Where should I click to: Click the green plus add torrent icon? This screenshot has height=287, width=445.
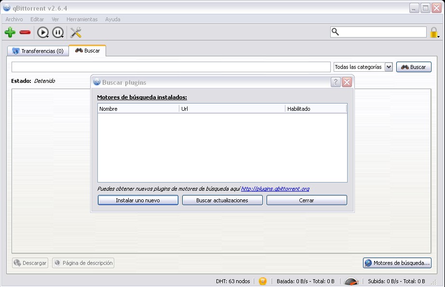(x=10, y=32)
